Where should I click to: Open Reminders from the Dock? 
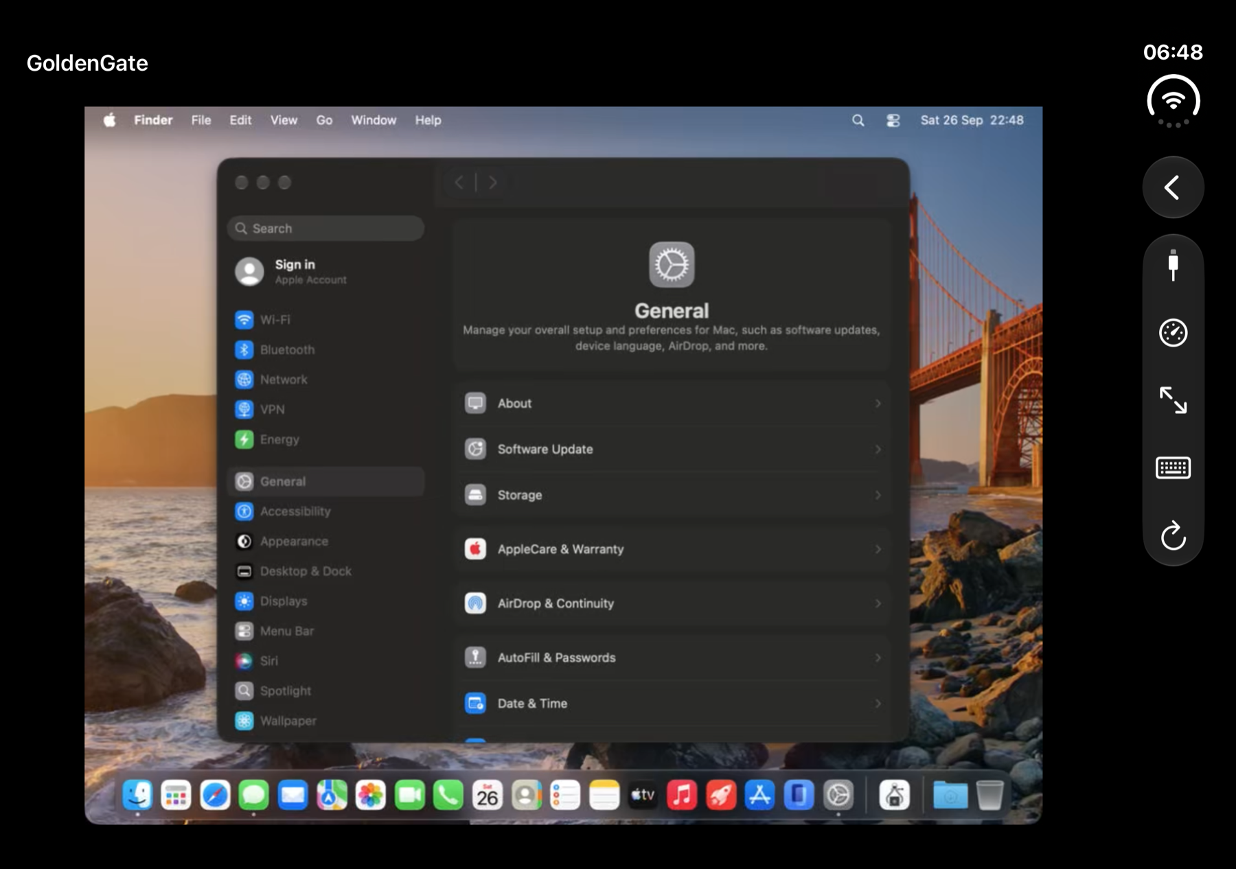(565, 795)
